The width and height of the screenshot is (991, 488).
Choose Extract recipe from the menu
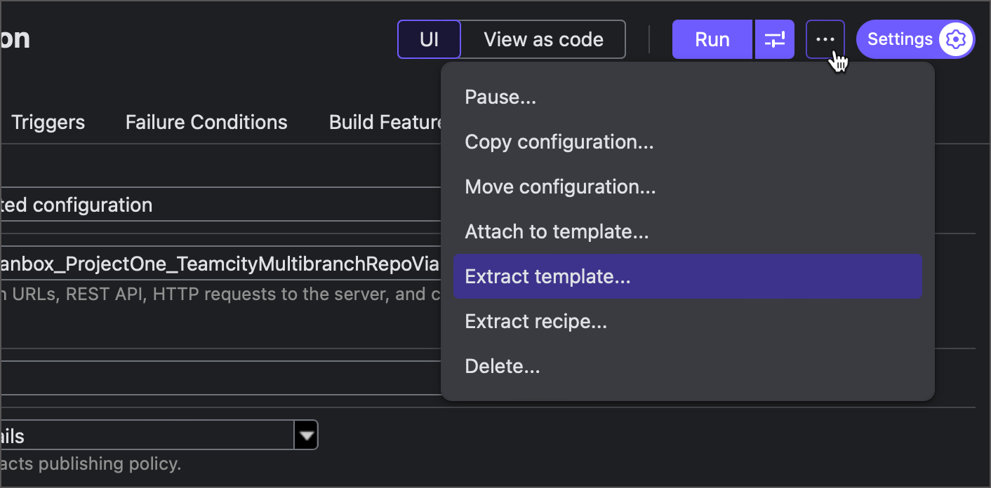(x=536, y=321)
